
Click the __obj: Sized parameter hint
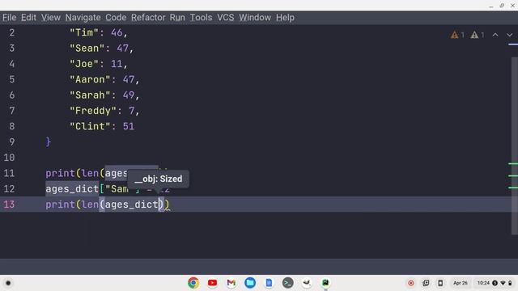159,179
